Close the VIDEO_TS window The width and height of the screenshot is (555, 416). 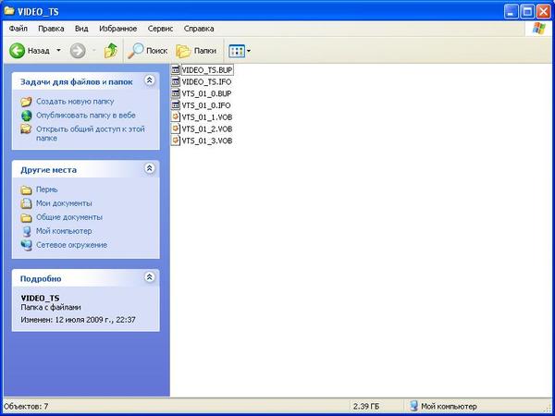[544, 12]
